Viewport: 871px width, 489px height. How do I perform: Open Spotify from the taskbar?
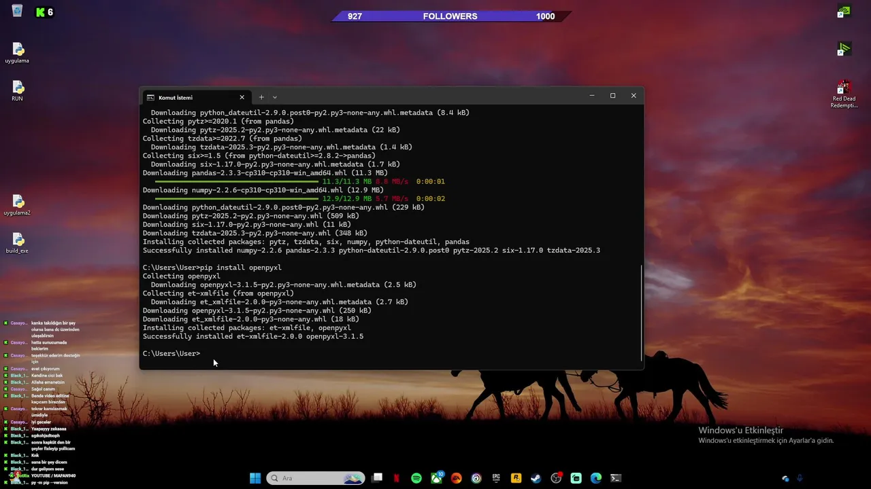tap(416, 478)
